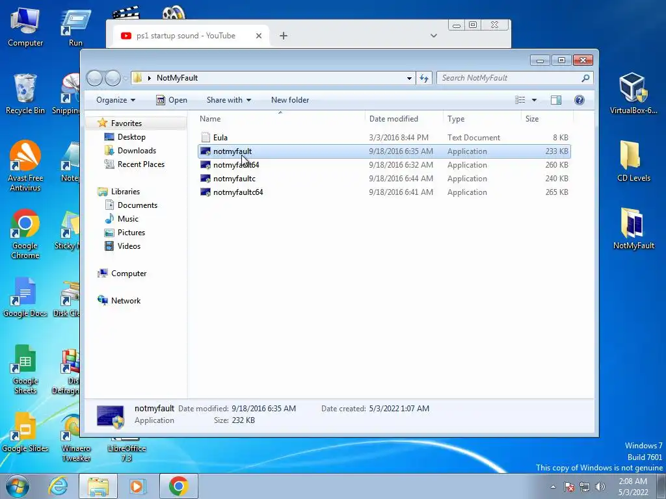The height and width of the screenshot is (499, 666).
Task: Open the Music library
Action: [122, 218]
